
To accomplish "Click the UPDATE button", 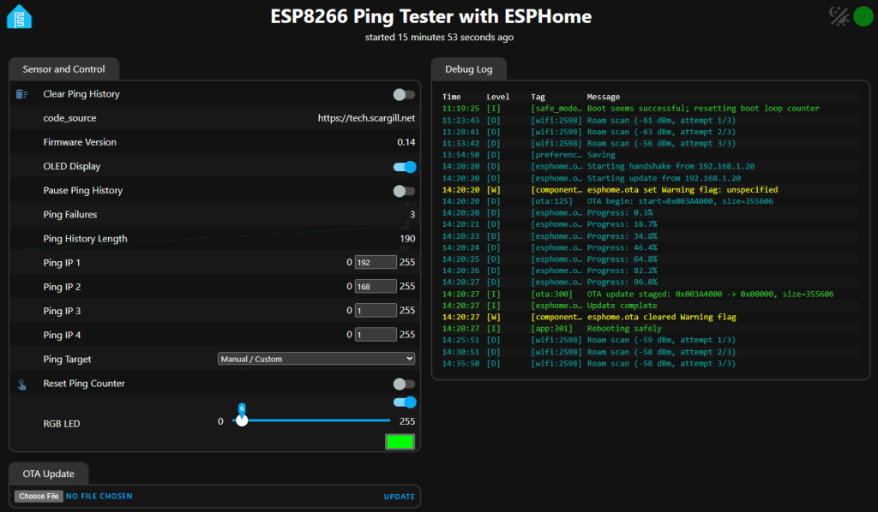I will coord(400,497).
